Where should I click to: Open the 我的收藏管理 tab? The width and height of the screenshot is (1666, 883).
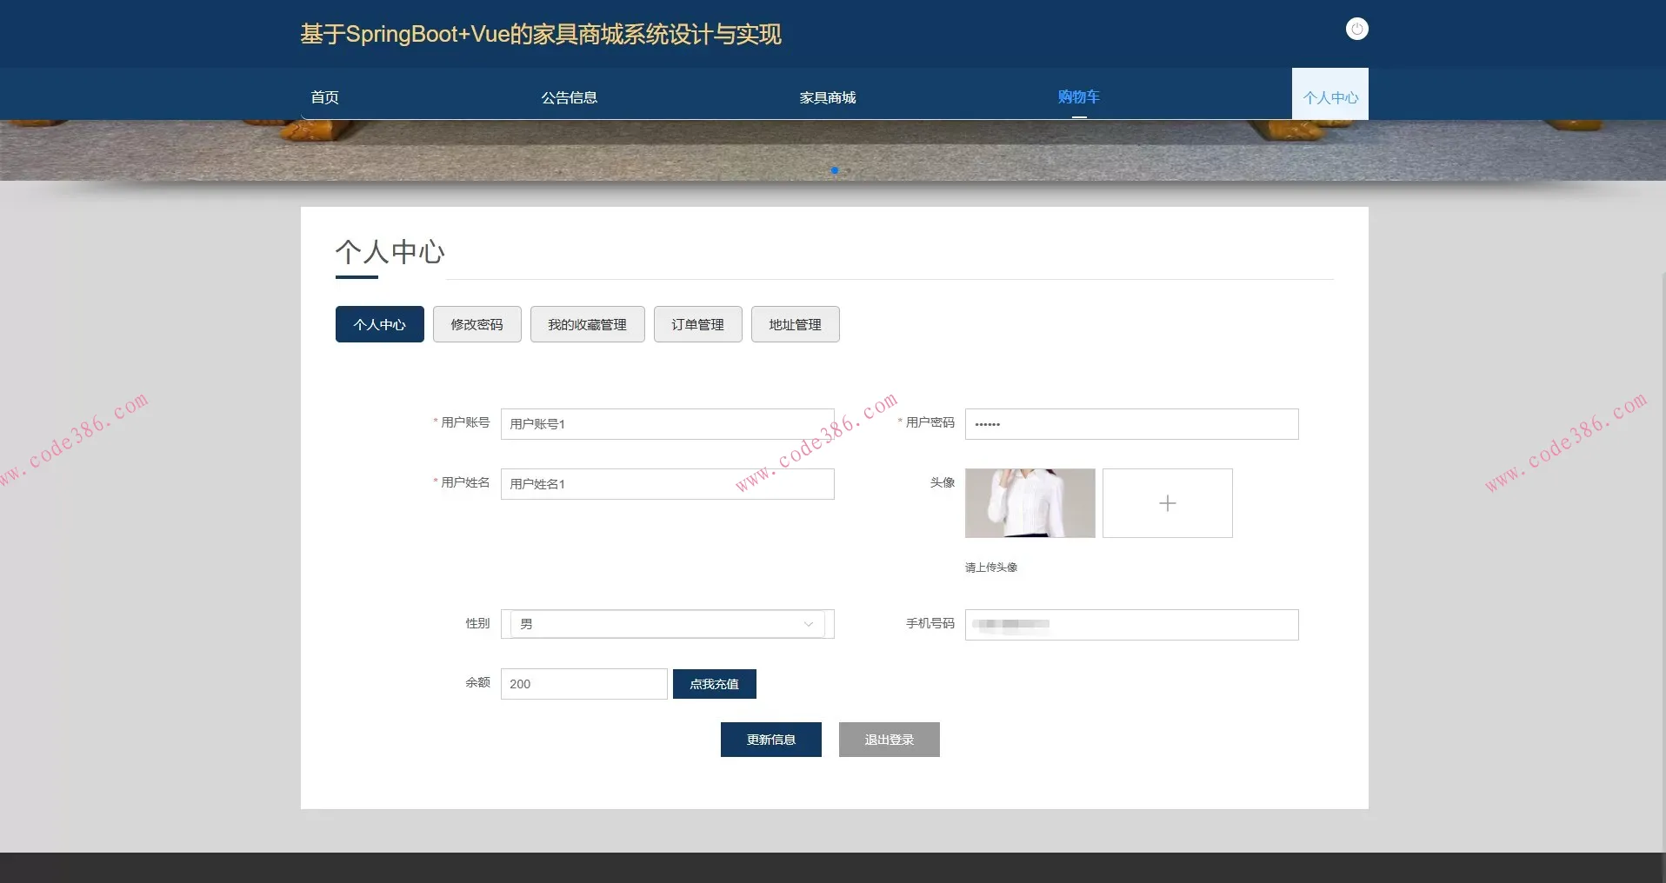pyautogui.click(x=587, y=324)
